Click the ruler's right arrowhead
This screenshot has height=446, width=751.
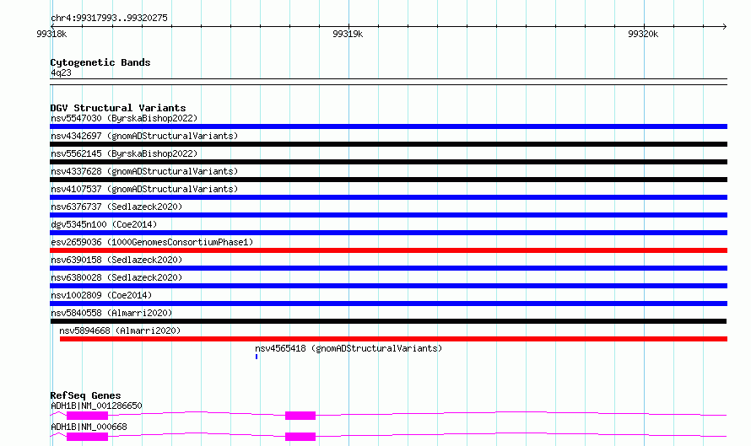(725, 26)
